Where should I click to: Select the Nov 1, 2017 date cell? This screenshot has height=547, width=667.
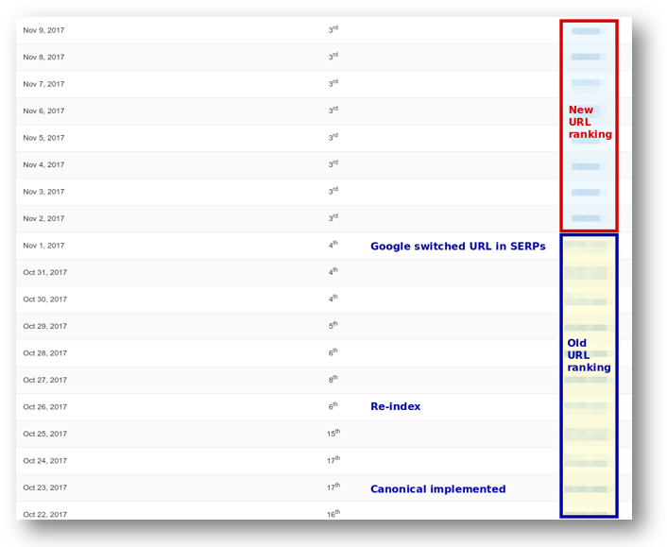(x=43, y=246)
